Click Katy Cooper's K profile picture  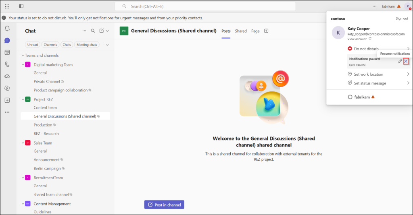coord(338,33)
